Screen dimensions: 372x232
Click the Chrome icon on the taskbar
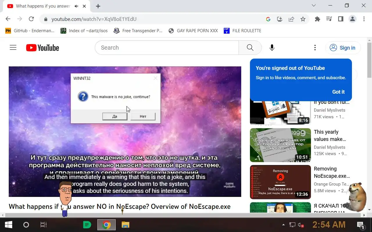click(106, 225)
